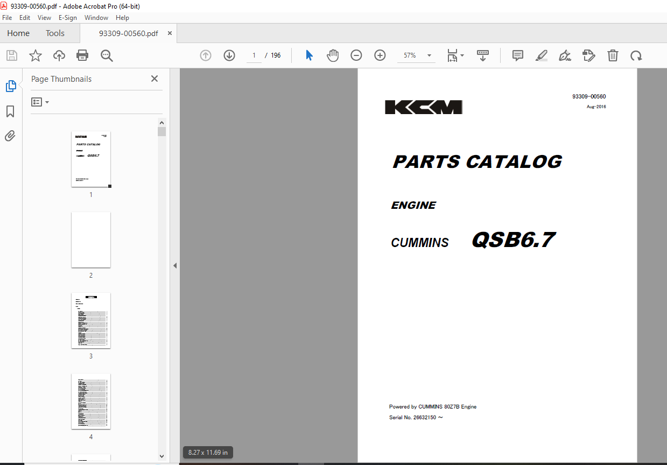
Task: Select the Highlight text tool
Action: coord(542,55)
